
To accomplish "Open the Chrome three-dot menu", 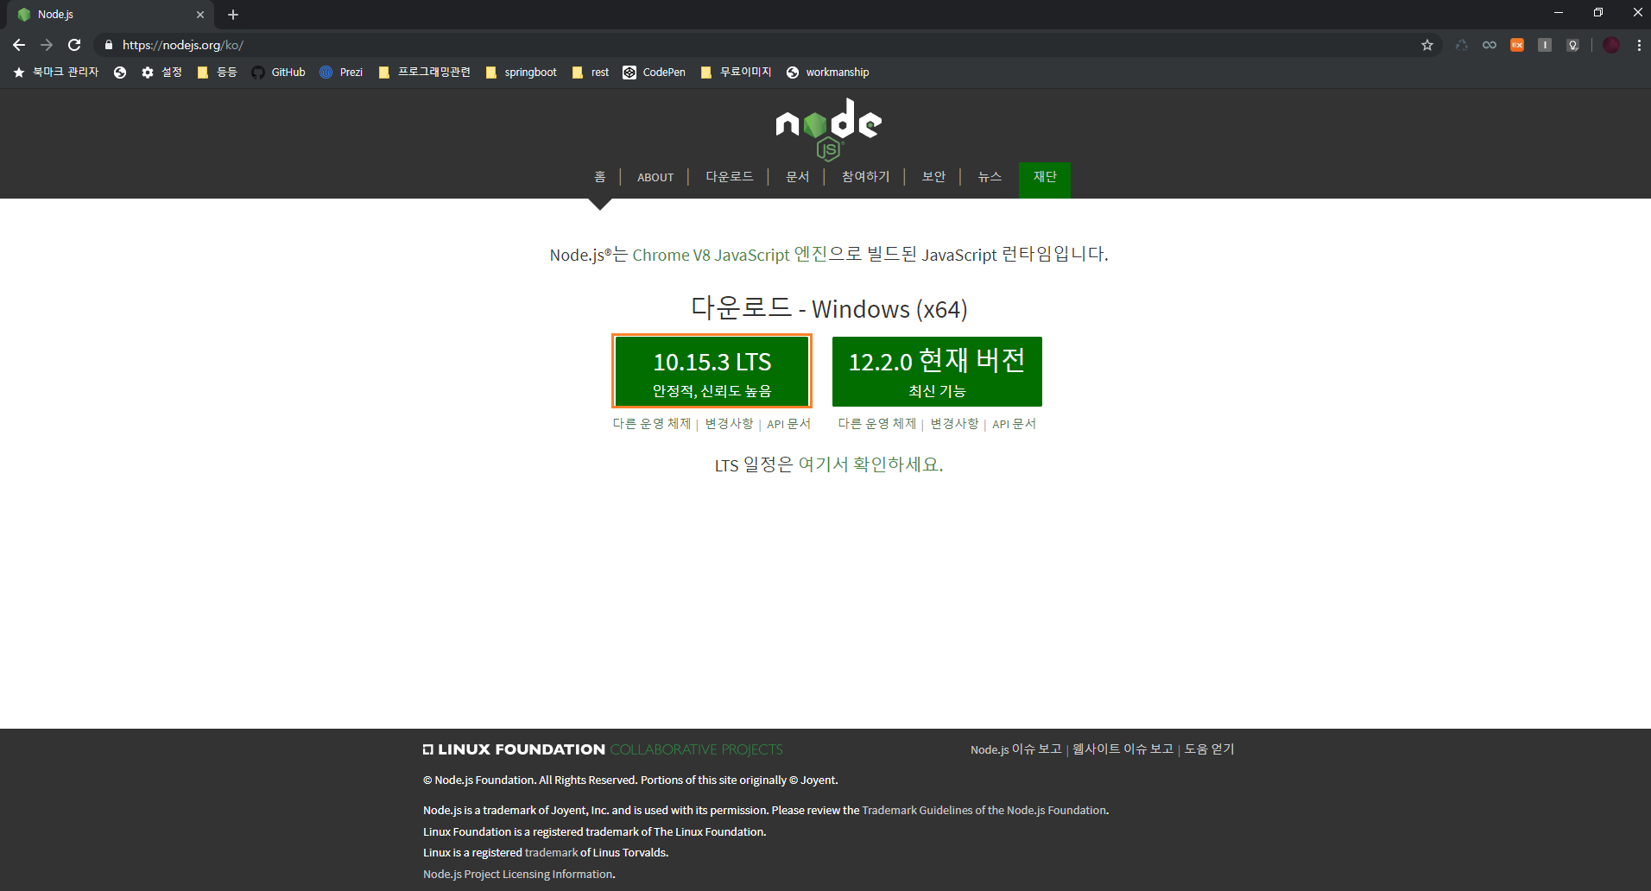I will 1639,45.
